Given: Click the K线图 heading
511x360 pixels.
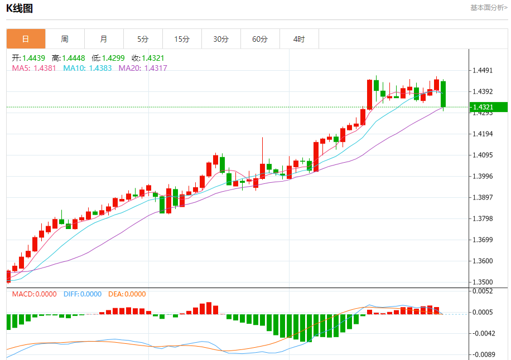Looking at the screenshot, I should (x=20, y=8).
